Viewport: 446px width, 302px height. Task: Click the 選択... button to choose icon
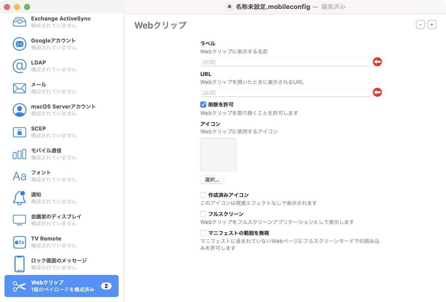tap(212, 180)
